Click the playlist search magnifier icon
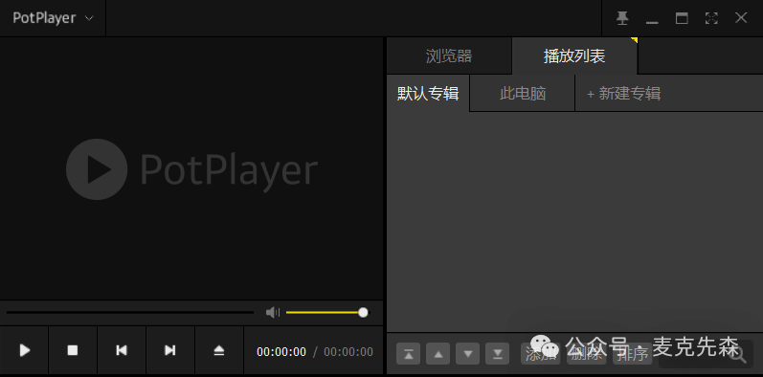Viewport: 763px width, 377px height. [x=739, y=355]
